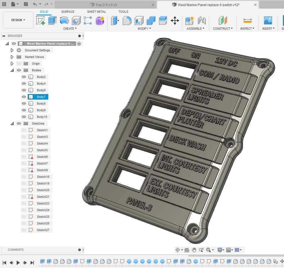Toggle visibility of Body2
This screenshot has height=268, width=284.
tap(24, 77)
